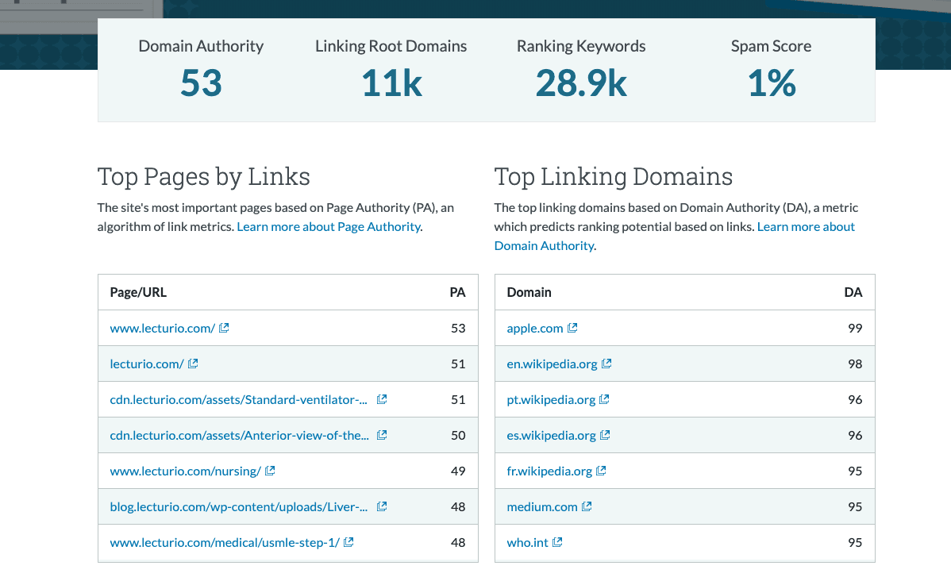Click DA value 98 for en.wikipedia.org
Image resolution: width=951 pixels, height=581 pixels.
pos(855,364)
